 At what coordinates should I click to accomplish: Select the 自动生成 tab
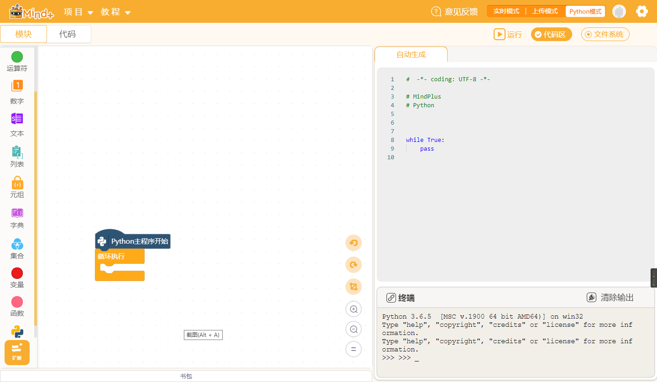point(411,54)
